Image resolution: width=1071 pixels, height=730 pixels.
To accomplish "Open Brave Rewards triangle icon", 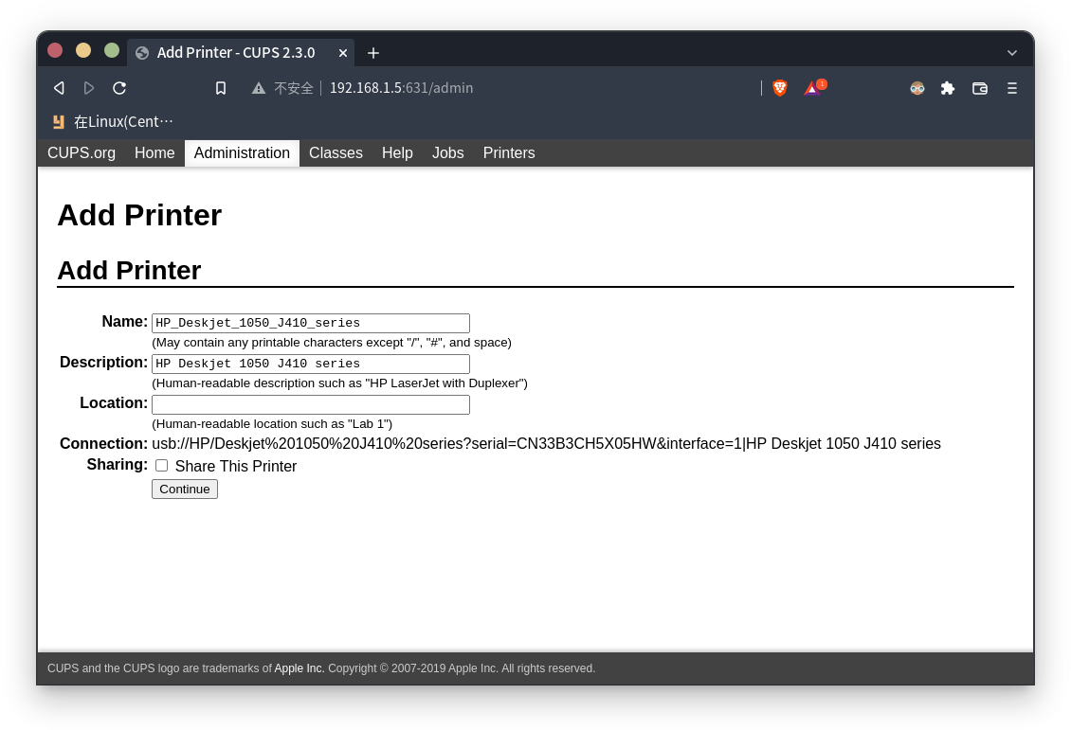I will pos(812,88).
